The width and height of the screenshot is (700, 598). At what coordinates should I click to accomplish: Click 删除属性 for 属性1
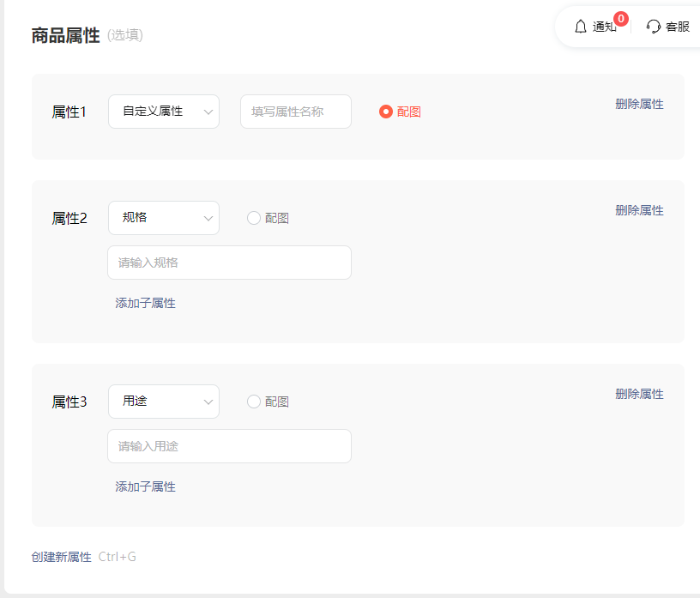click(x=639, y=104)
